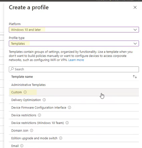
Task: Click info icon for Device restrictions (Windows 10 Team)
Action: coord(67,123)
